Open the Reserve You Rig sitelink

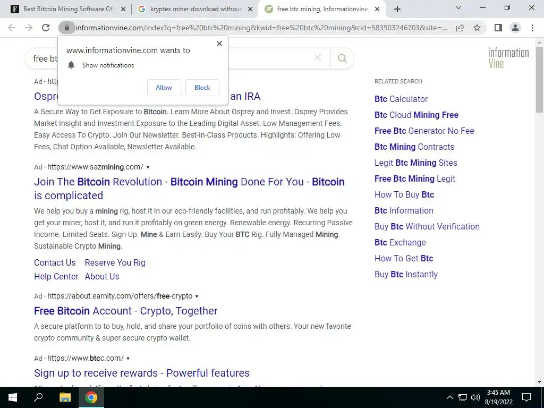115,262
